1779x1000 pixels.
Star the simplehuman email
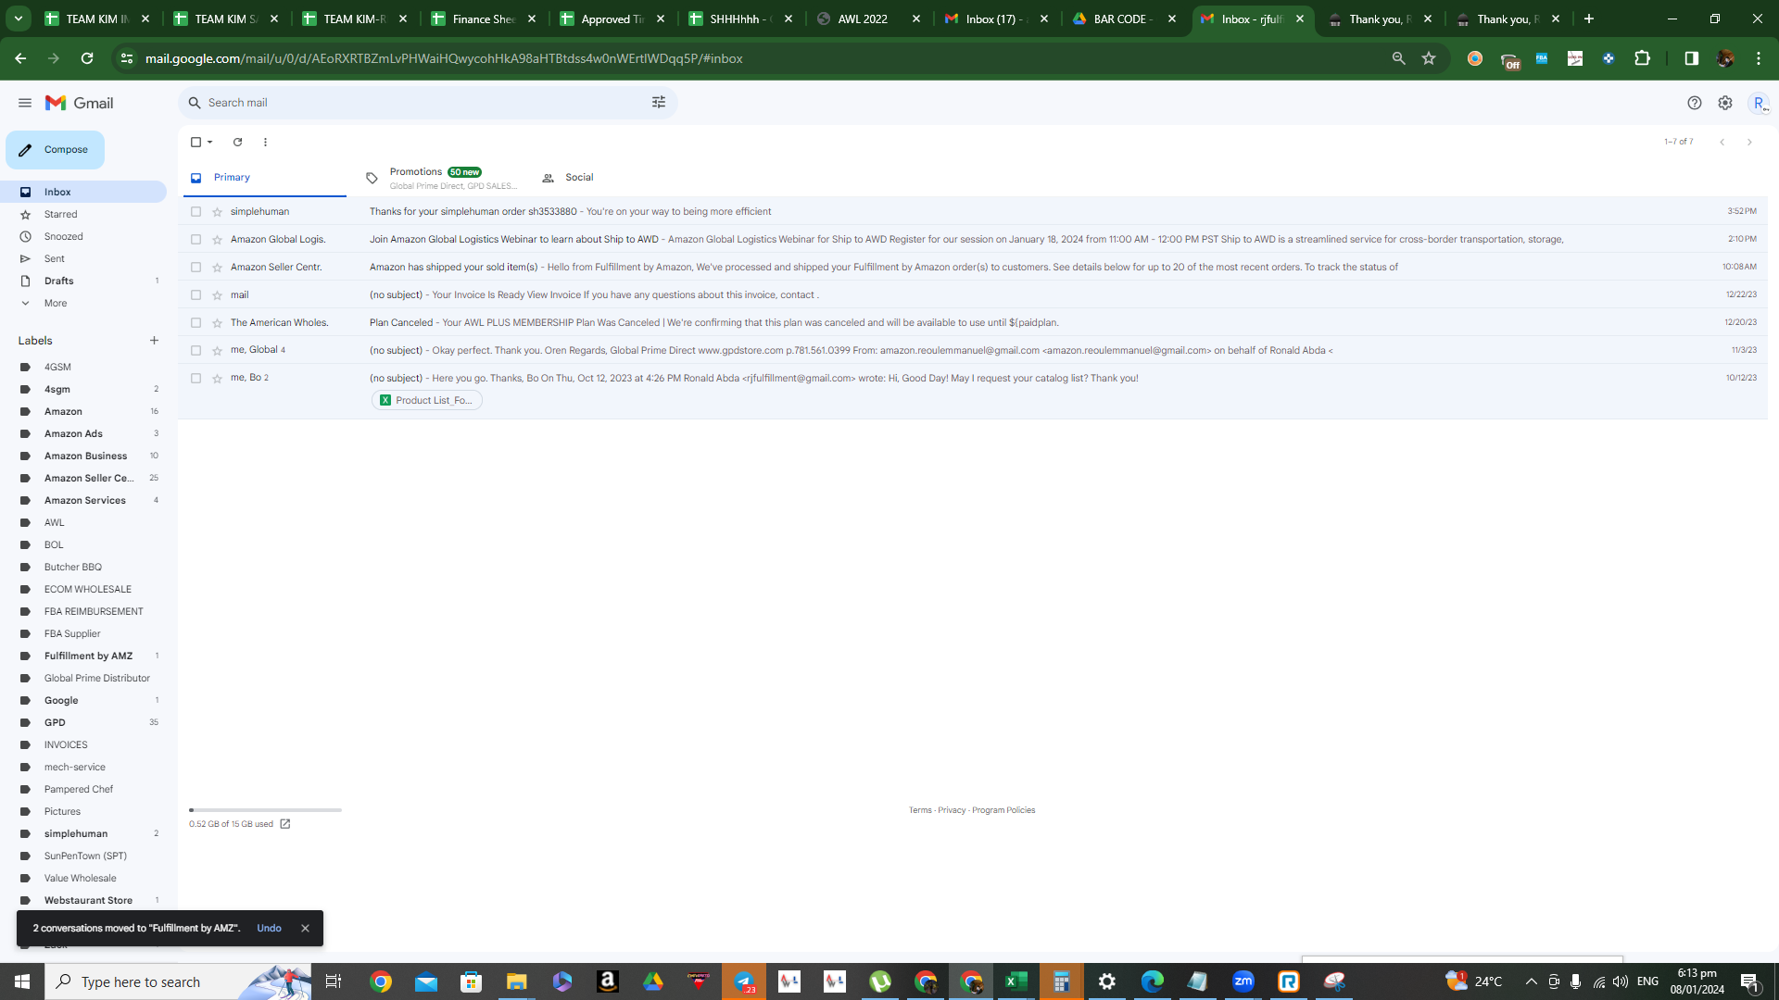[x=218, y=212]
